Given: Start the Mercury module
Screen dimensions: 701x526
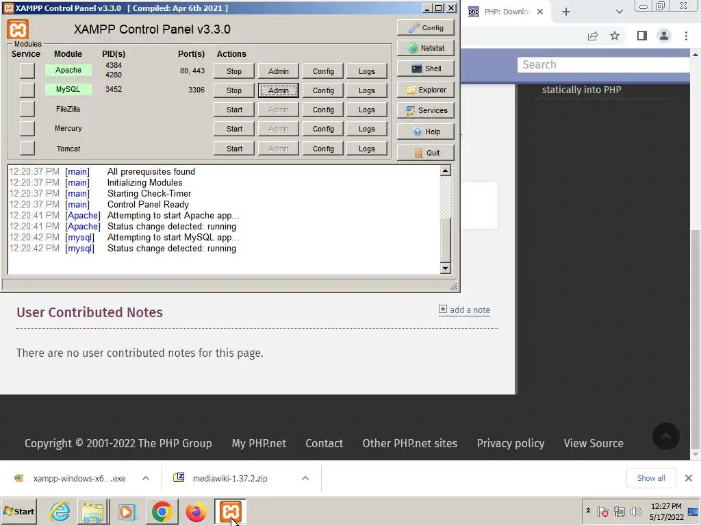Looking at the screenshot, I should 234,129.
